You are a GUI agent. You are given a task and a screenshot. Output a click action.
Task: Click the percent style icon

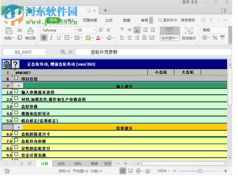pos(215,38)
